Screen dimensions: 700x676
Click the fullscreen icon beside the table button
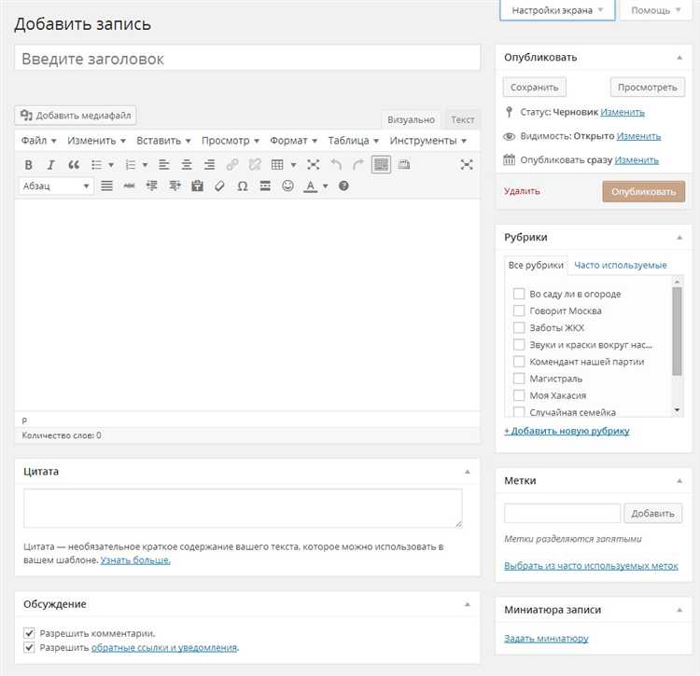tap(314, 165)
